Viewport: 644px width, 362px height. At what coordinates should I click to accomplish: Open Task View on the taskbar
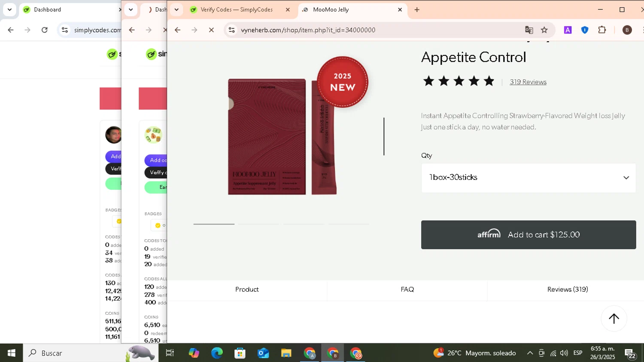(x=170, y=353)
